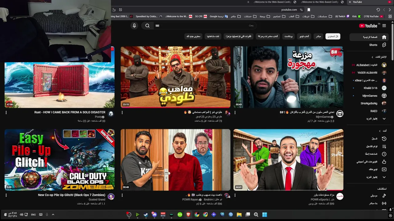Open Your videos (فيديوهاتك) in sidebar
This screenshot has height=221, width=394.
pyautogui.click(x=369, y=169)
